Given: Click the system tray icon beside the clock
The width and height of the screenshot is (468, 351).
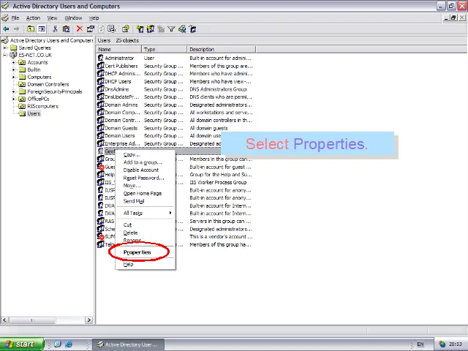Looking at the screenshot, I should point(442,344).
